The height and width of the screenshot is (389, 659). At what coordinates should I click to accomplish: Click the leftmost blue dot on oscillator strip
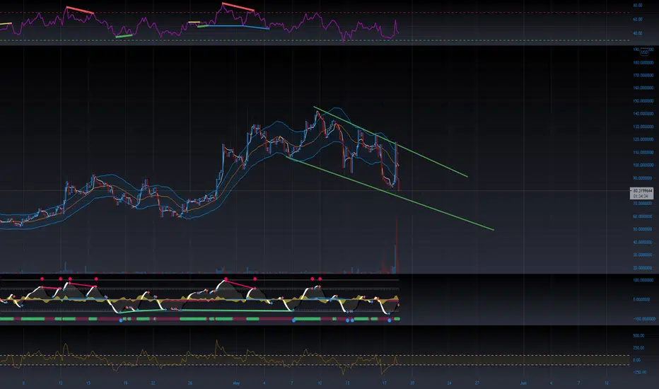121,320
